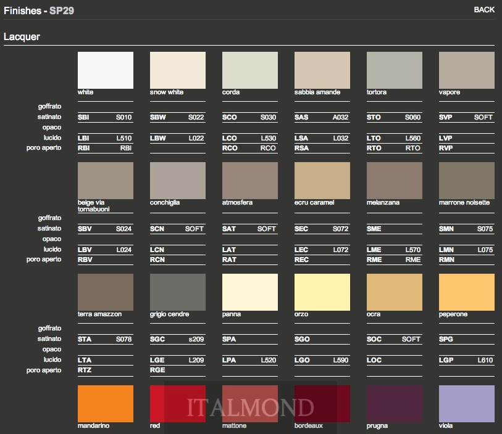Click the A032 code
This screenshot has width=502, height=434.
(x=340, y=117)
